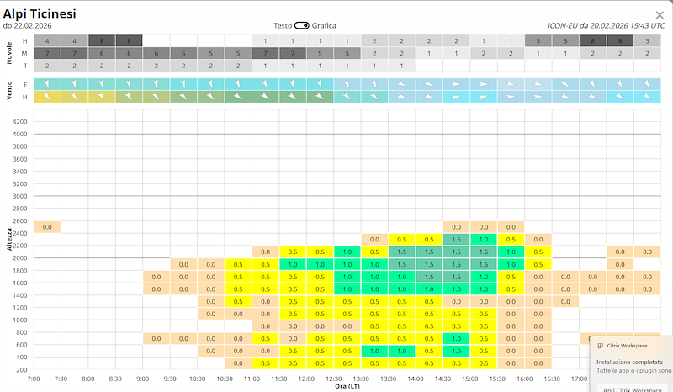Screen dimensions: 673x392
Task: Click the 16:30 time axis label
Action: point(552,379)
